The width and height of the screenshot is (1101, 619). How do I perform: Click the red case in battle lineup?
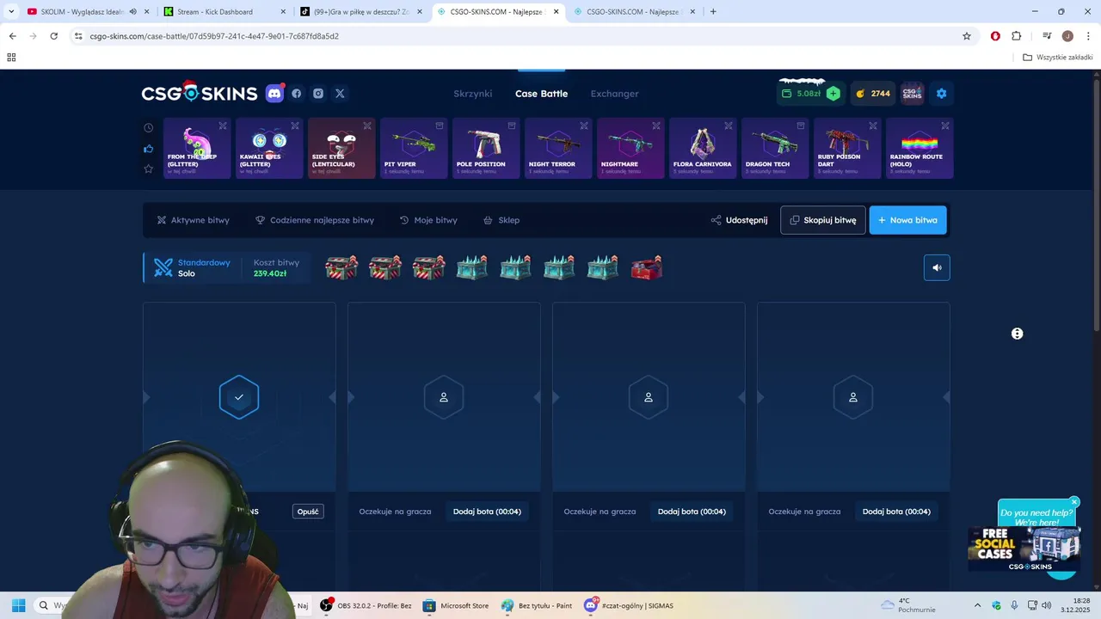647,267
